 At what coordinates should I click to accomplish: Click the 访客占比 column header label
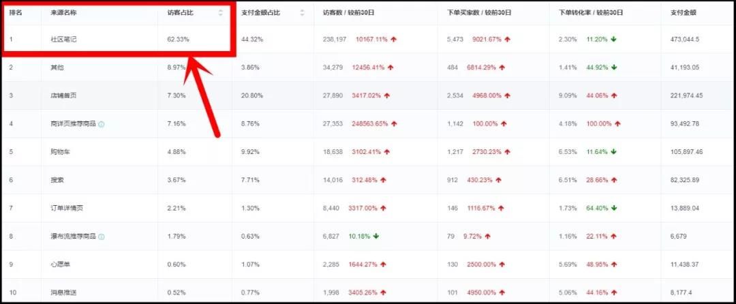click(x=180, y=13)
